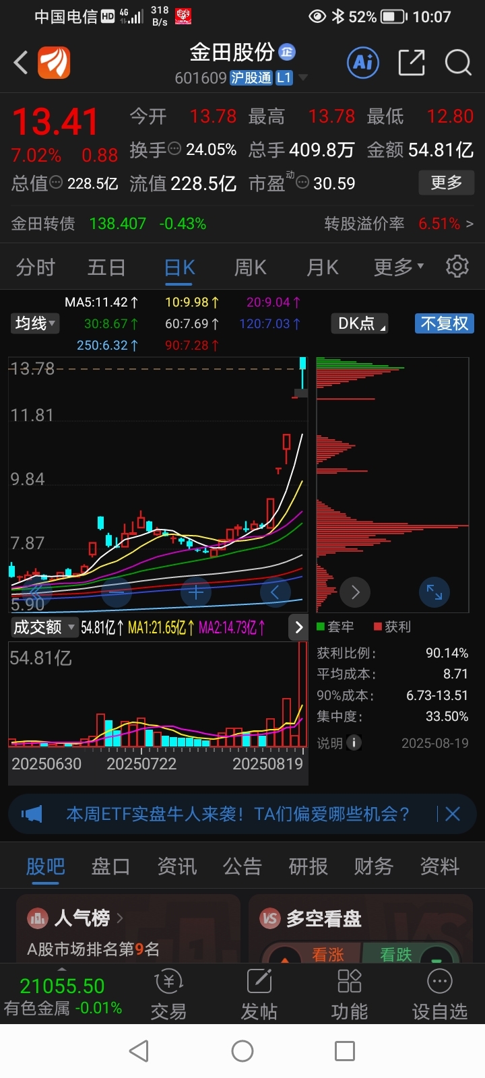Open 功能 functions grid icon
485x1078 pixels.
349,982
